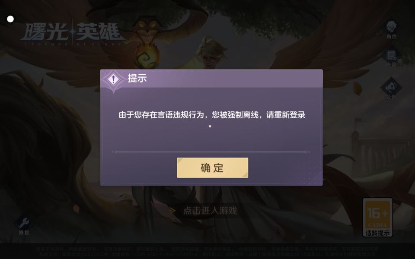The image size is (415, 259).
Task: Click the purple dialog header bar
Action: click(x=211, y=79)
